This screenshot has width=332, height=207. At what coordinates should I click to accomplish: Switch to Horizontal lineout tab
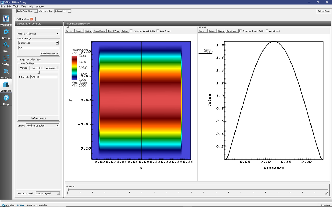tap(37, 68)
